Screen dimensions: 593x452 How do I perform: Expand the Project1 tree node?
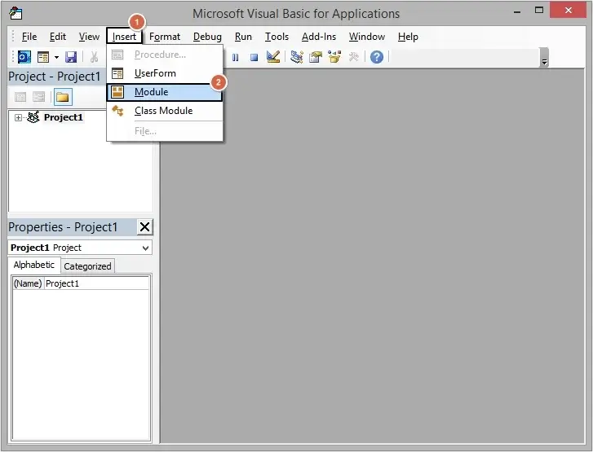[18, 117]
